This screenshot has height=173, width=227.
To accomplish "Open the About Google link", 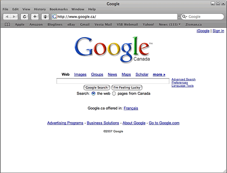I will coord(134,123).
